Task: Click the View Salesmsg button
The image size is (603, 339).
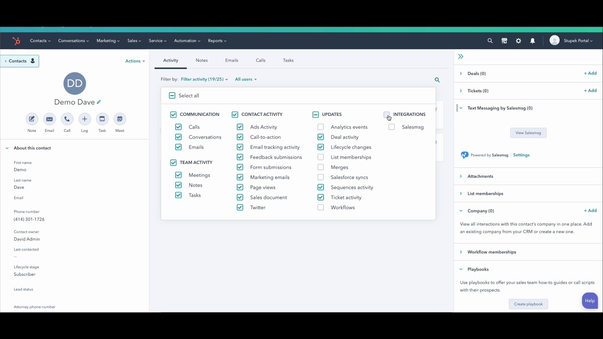Action: click(x=528, y=133)
